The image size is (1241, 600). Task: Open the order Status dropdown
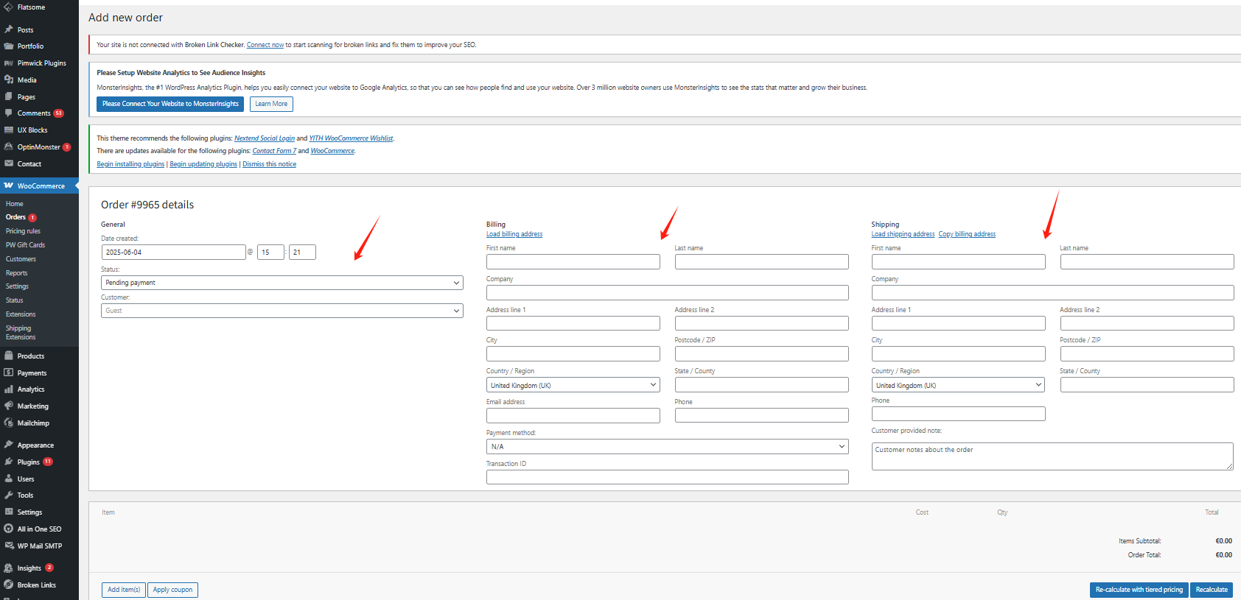tap(282, 283)
